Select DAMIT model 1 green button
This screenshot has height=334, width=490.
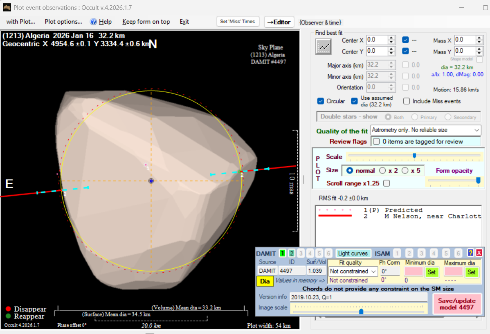pyautogui.click(x=282, y=254)
